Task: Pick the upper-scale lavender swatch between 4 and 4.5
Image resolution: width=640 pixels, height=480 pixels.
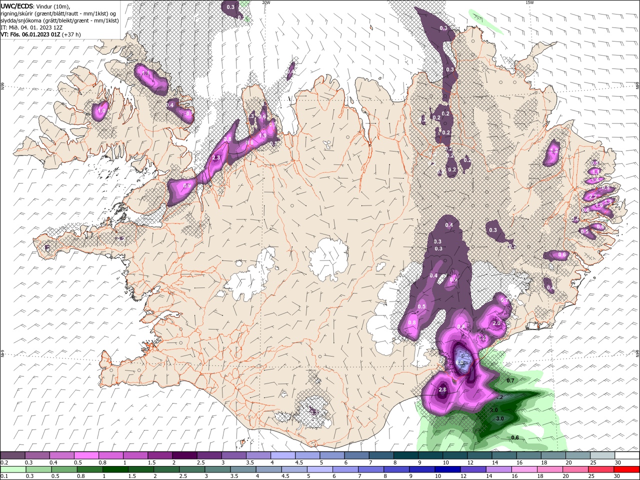Action: point(282,455)
